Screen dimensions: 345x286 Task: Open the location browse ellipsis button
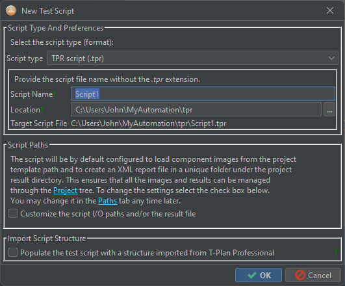[x=329, y=109]
